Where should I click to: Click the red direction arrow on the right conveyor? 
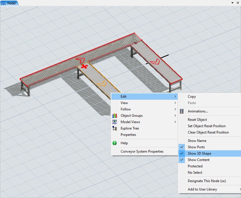[x=155, y=62]
